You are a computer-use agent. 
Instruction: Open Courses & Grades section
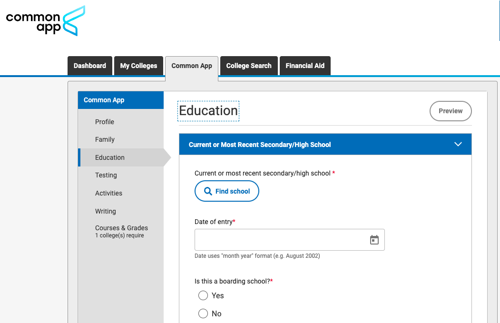[x=121, y=228]
